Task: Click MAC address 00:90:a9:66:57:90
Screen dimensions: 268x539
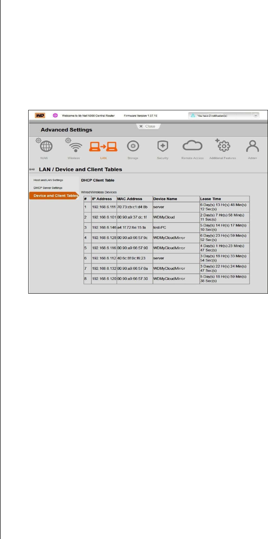Action: (x=132, y=248)
